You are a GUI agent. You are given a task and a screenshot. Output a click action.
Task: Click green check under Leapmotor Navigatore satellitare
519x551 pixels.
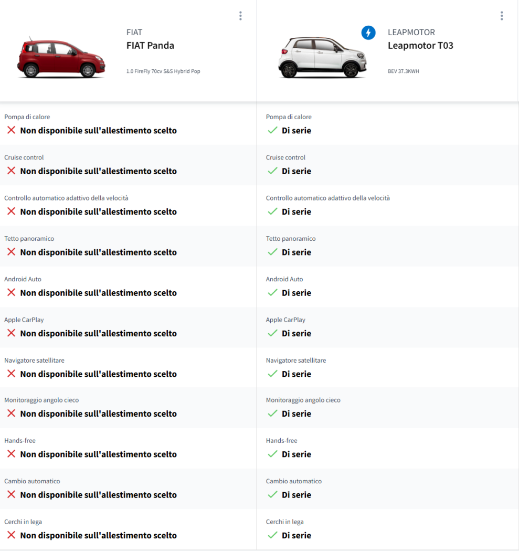(272, 374)
